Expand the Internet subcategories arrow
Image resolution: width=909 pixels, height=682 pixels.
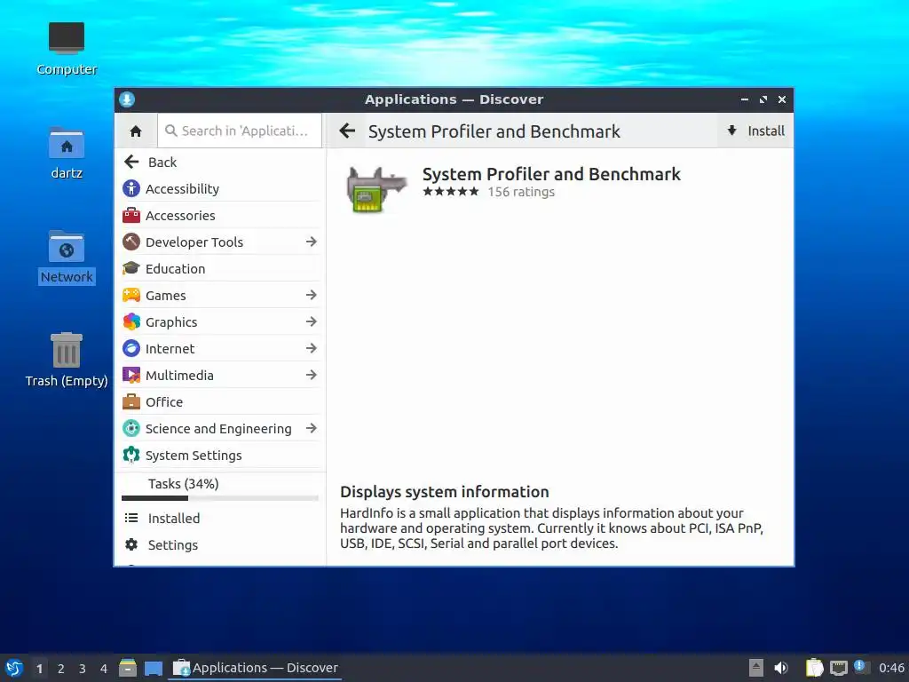(312, 348)
